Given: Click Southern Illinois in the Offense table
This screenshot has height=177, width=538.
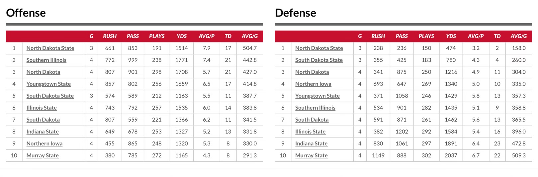Looking at the screenshot, I should pyautogui.click(x=46, y=60).
